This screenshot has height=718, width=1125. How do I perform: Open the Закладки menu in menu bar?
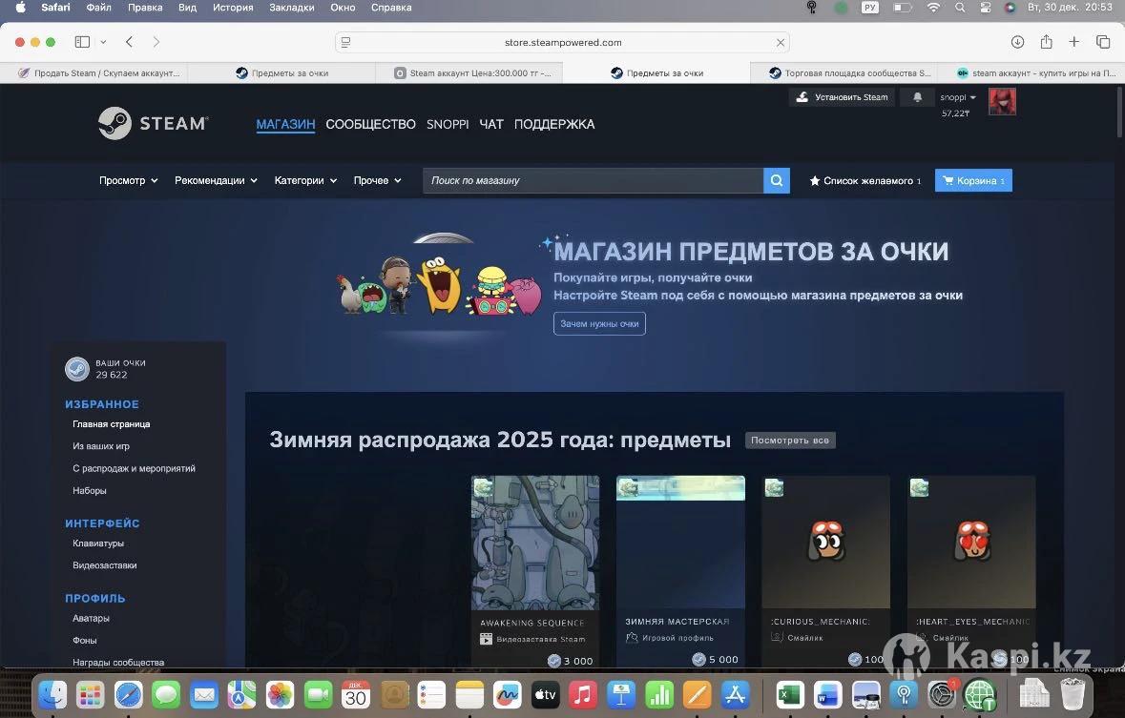pos(292,8)
